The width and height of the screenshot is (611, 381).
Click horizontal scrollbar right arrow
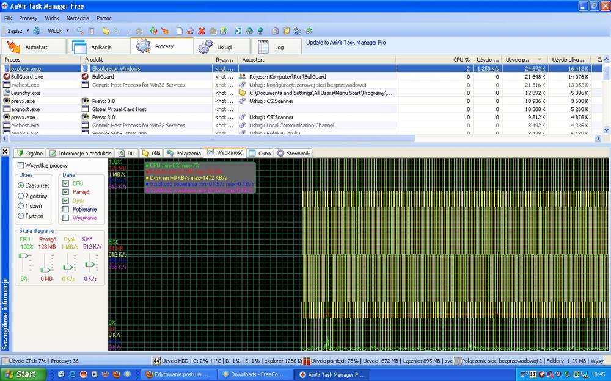click(x=598, y=138)
